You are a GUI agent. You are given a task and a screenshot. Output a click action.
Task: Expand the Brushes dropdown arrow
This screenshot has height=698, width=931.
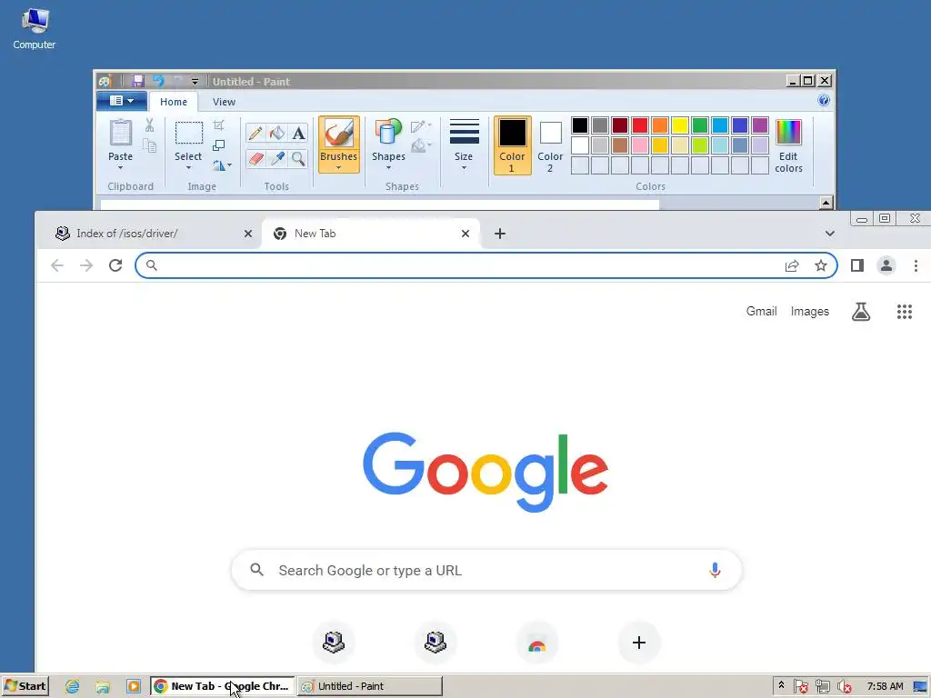(338, 168)
